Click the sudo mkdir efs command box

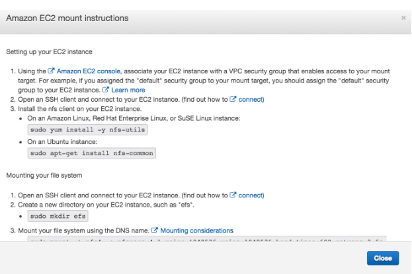click(58, 216)
